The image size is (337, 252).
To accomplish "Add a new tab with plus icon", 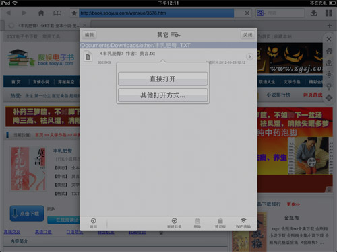I will click(330, 26).
